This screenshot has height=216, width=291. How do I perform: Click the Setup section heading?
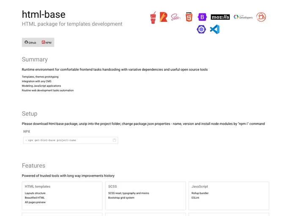[30, 113]
